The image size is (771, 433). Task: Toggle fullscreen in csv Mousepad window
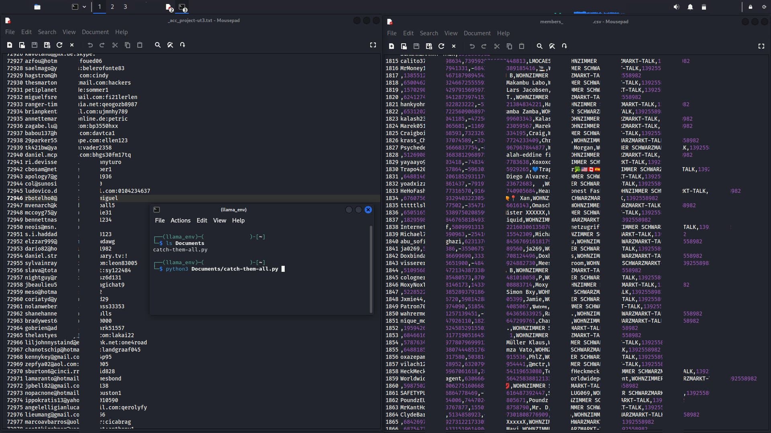(x=761, y=47)
